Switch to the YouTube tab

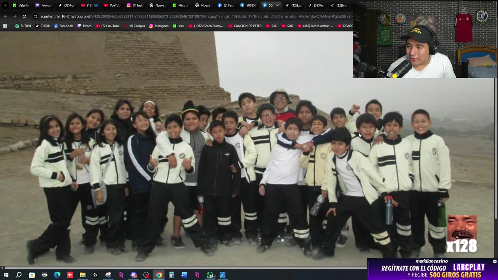coord(112,5)
